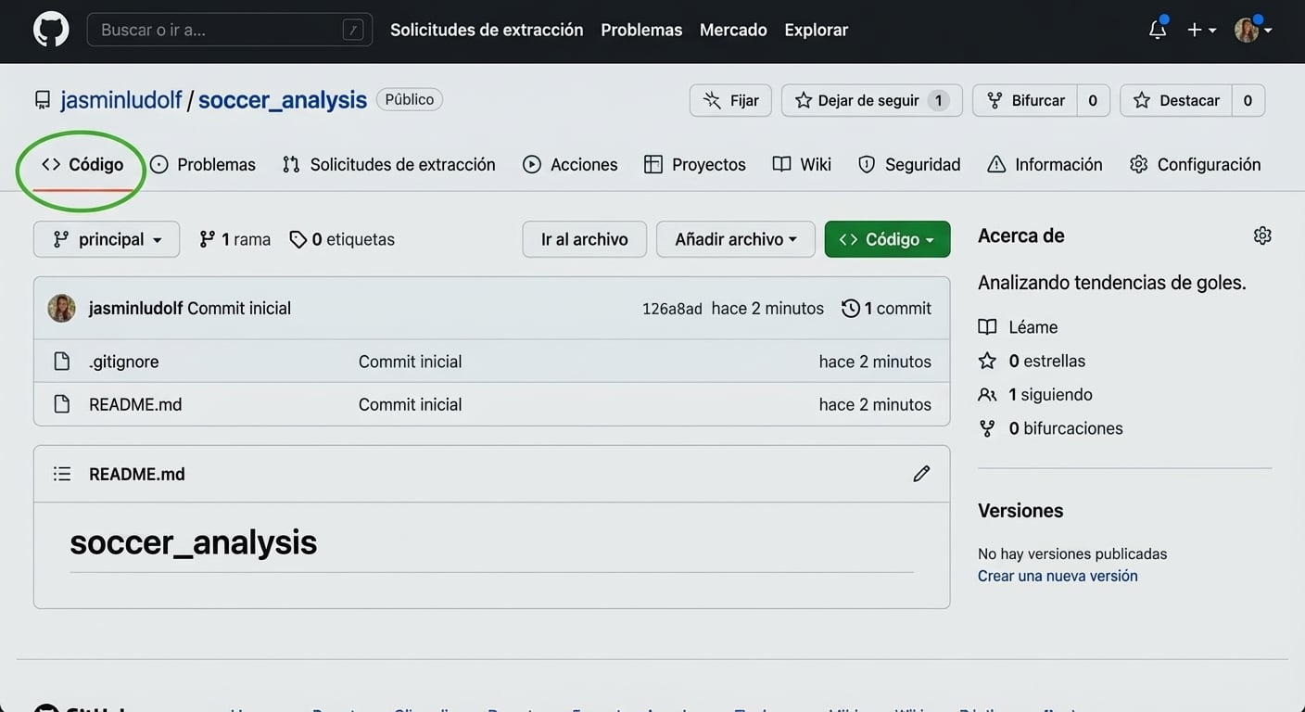Expand the green Código dropdown button
The width and height of the screenshot is (1305, 712).
887,239
